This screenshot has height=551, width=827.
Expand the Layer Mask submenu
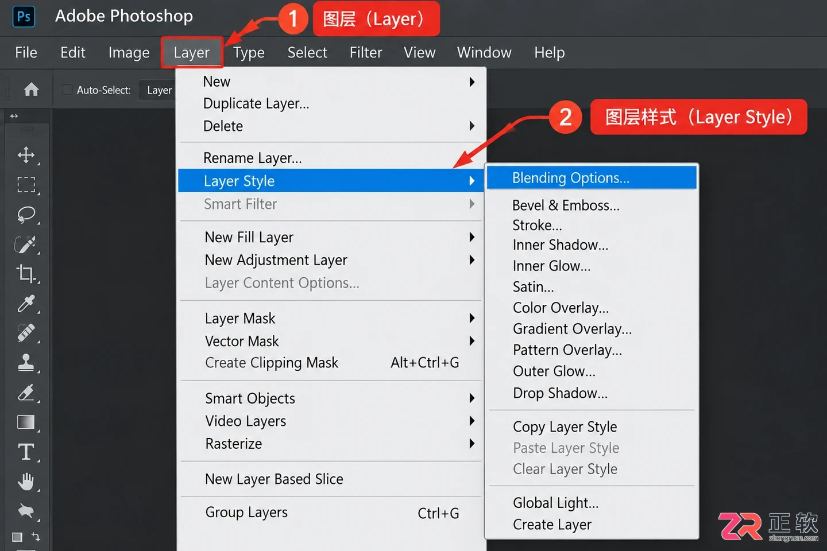[472, 318]
